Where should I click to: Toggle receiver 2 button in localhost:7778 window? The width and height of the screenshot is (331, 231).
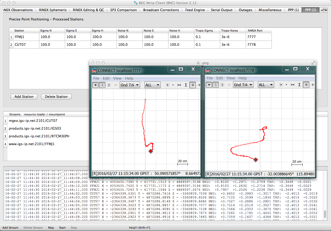pyautogui.click(x=222, y=85)
